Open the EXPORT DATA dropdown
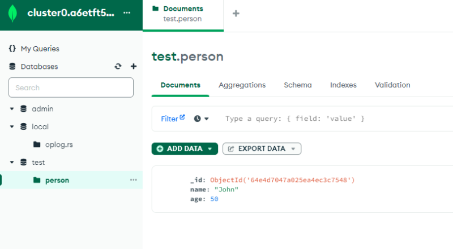Screen dimensions: 453x249 262,148
